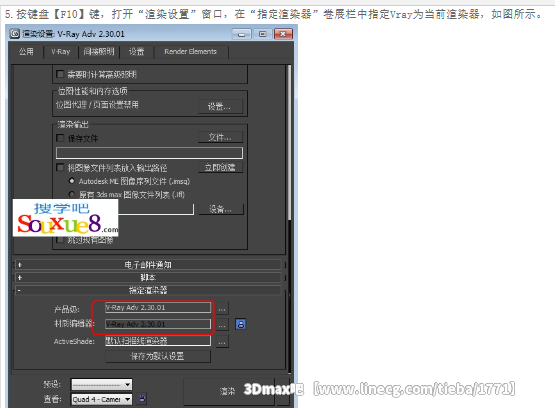Click the 设备... button
The height and width of the screenshot is (408, 555).
[221, 209]
